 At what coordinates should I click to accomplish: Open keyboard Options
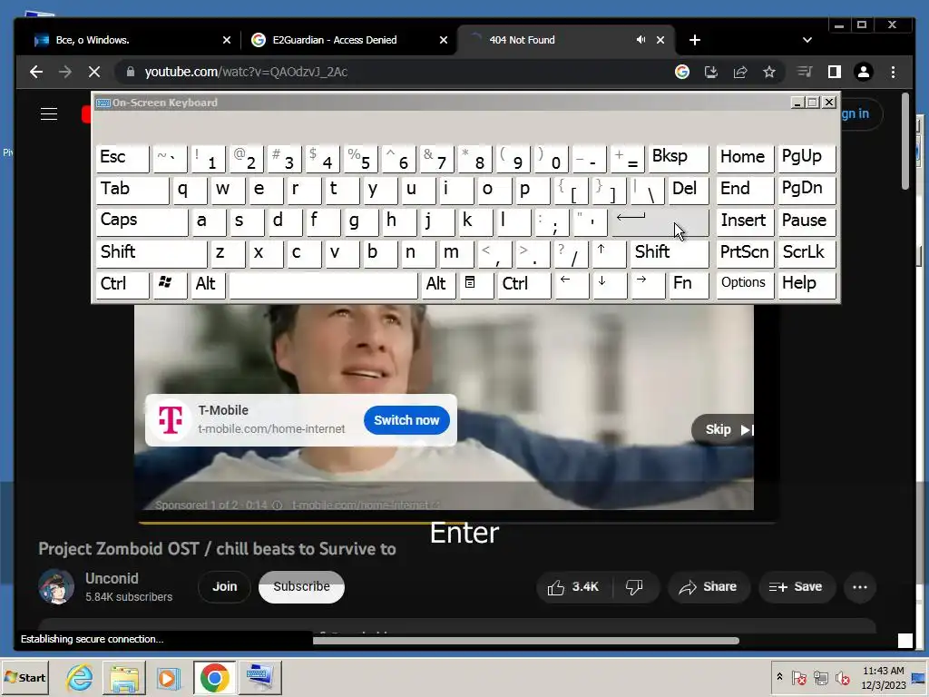[745, 284]
